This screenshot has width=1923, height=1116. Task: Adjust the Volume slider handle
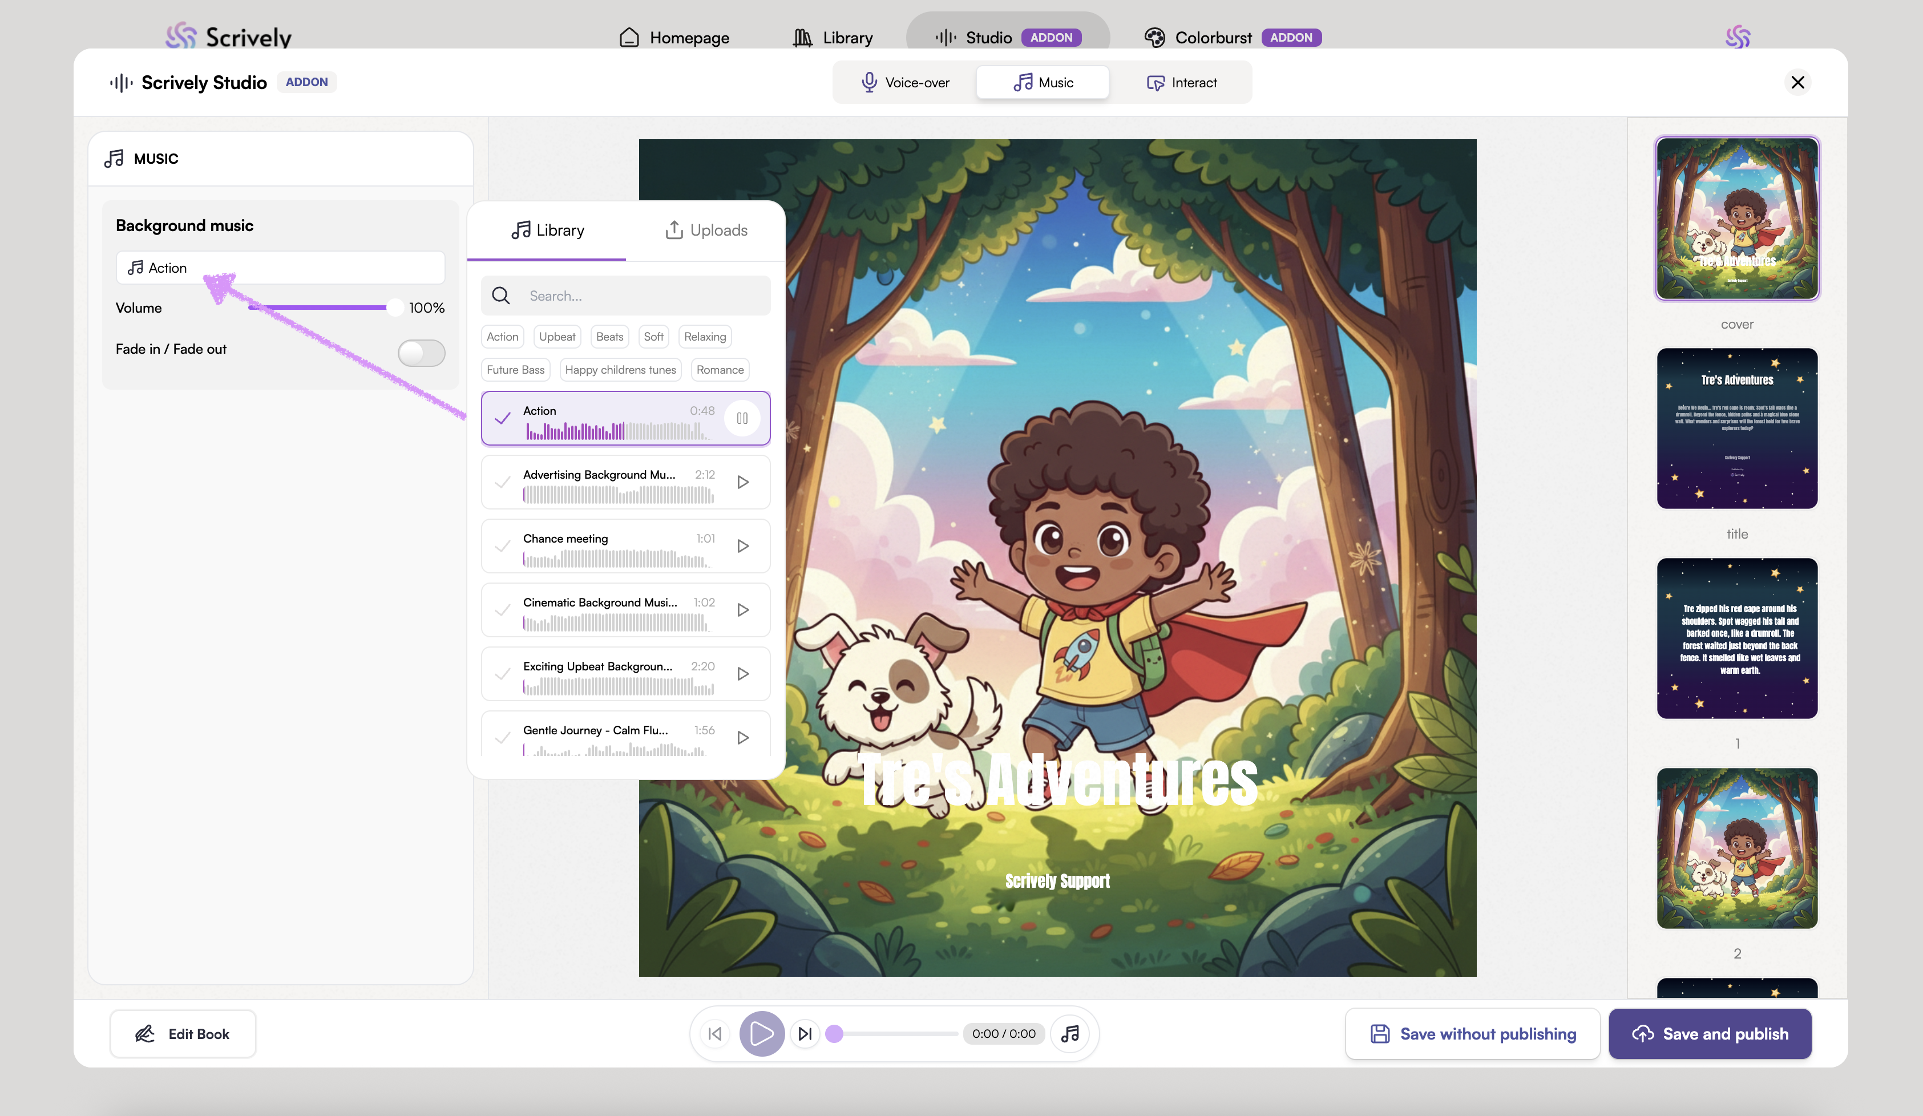(x=394, y=308)
